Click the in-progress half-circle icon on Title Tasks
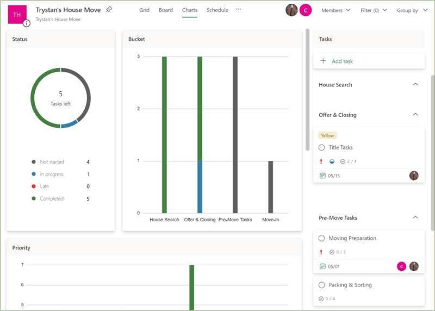This screenshot has width=435, height=311. 332,161
